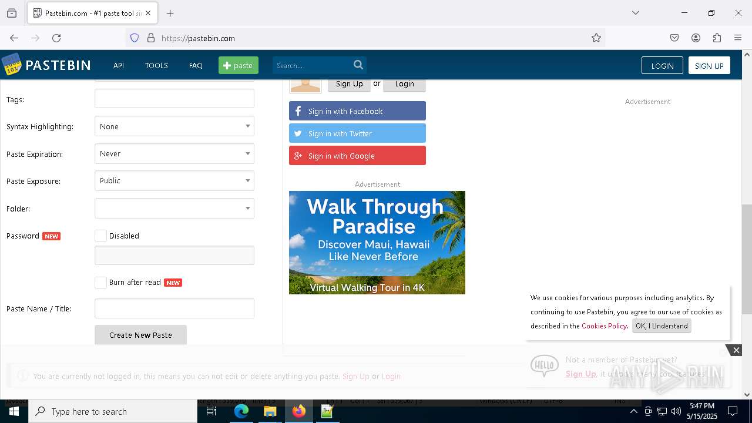
Task: Tick the Burn after read checkbox
Action: coord(101,283)
